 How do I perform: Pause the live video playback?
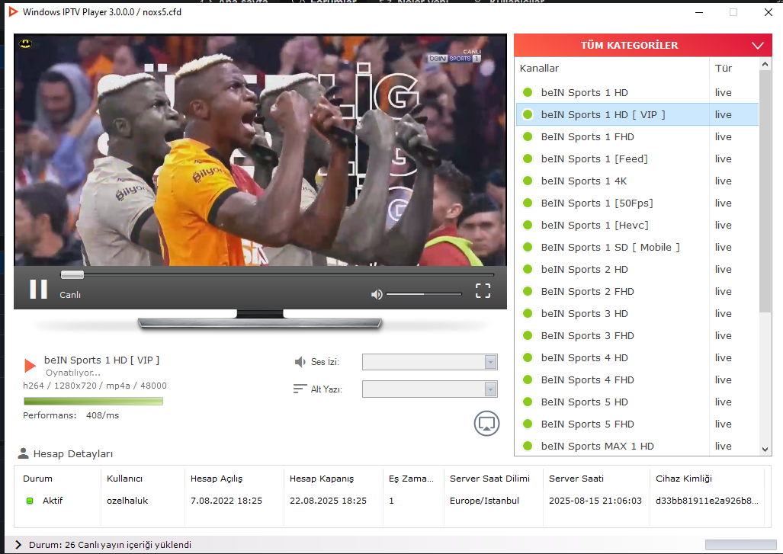coord(38,289)
